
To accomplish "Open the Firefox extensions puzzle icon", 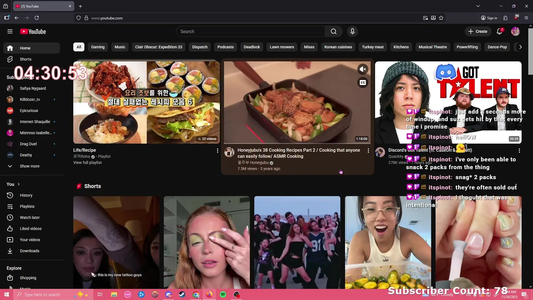I will click(x=505, y=18).
